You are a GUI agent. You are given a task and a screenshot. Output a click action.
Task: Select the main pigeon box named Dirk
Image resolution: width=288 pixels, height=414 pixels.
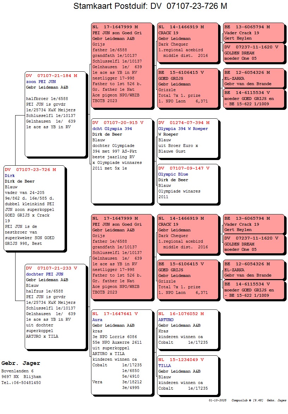34,208
